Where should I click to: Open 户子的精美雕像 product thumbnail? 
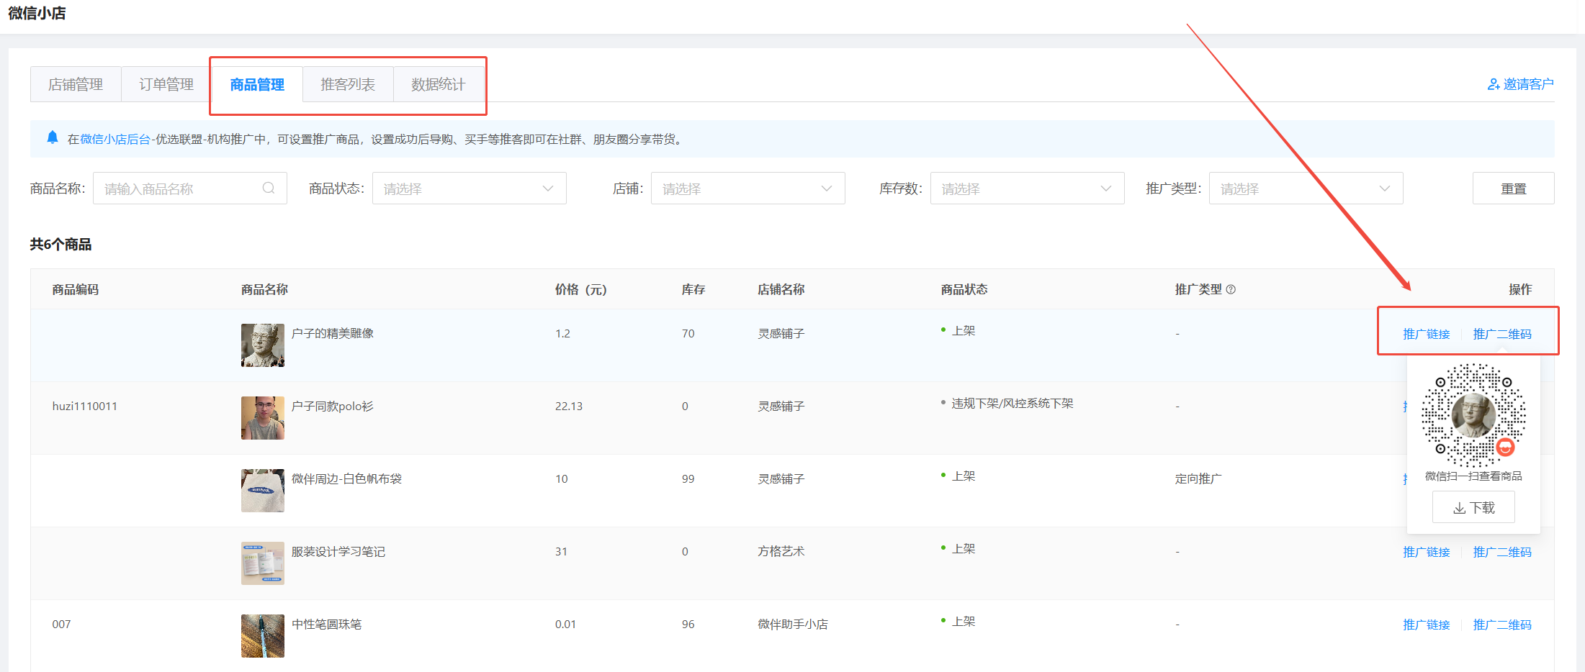[x=262, y=345]
